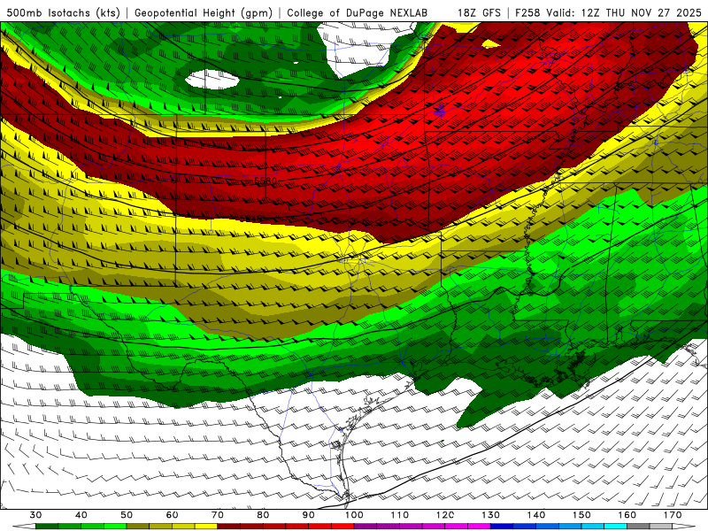The width and height of the screenshot is (708, 531).
Task: Click the '18Z GFS' model run label
Action: [479, 12]
